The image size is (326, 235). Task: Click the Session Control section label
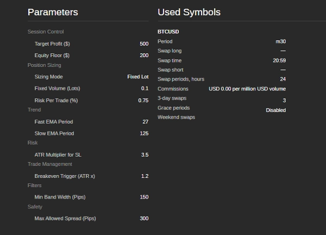pyautogui.click(x=45, y=32)
